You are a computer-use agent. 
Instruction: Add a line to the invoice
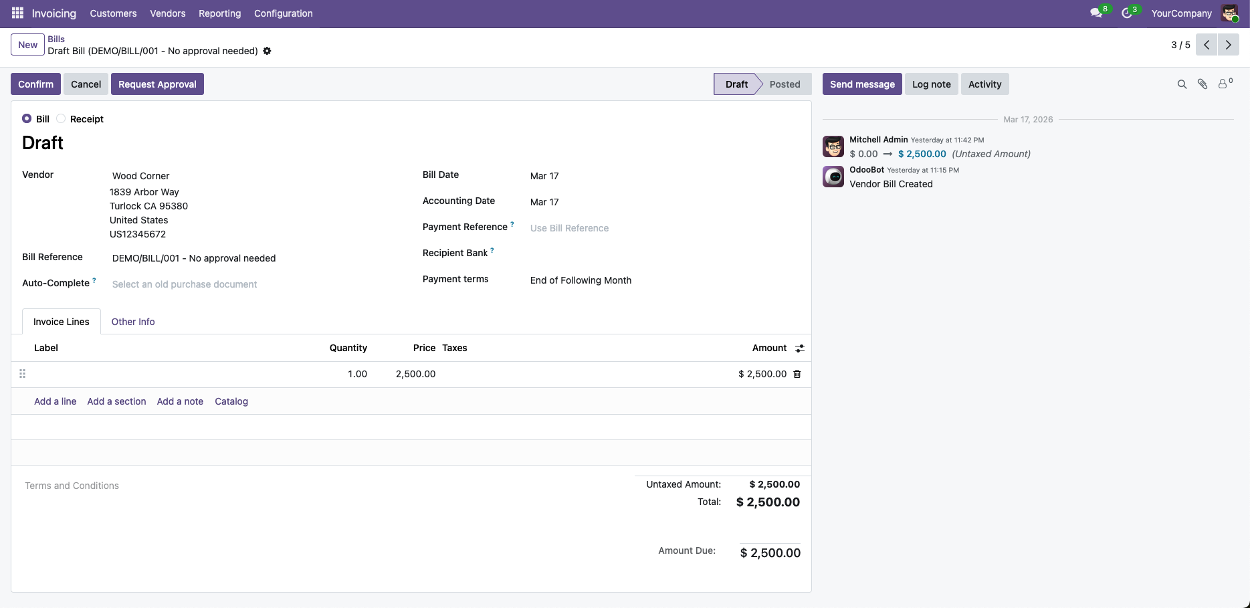(x=55, y=401)
